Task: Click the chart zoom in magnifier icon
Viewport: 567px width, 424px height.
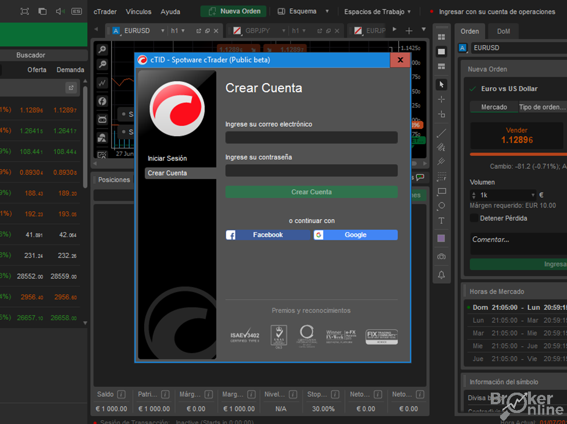Action: [102, 49]
